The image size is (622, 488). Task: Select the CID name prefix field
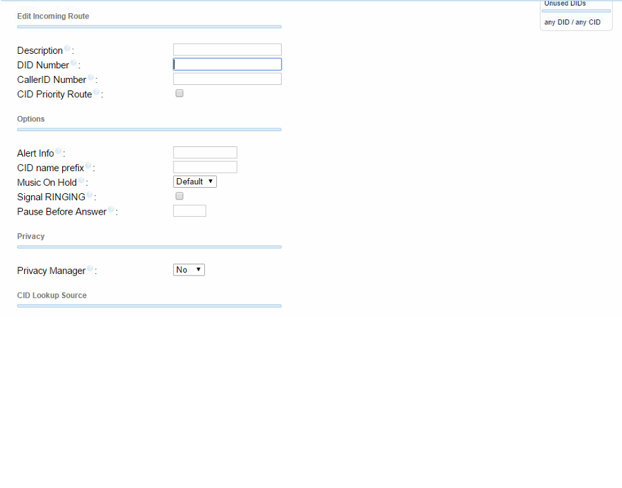coord(205,167)
